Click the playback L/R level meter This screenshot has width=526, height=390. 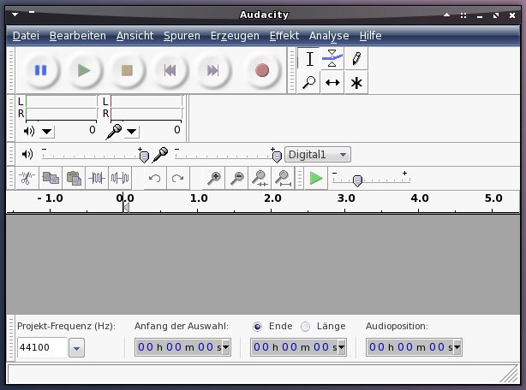(61, 108)
